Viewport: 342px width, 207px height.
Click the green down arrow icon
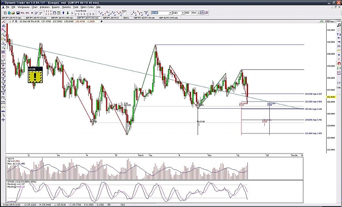pos(68,13)
